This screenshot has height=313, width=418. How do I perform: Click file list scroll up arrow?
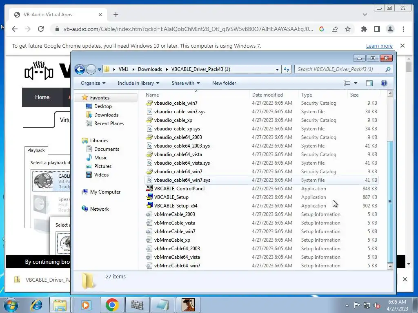tap(390, 93)
